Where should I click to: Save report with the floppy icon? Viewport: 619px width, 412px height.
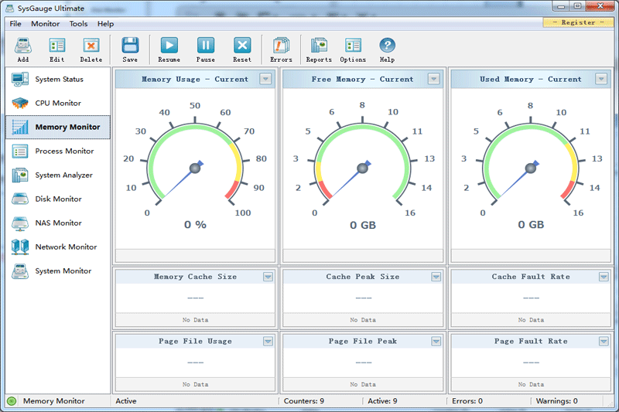tap(130, 46)
